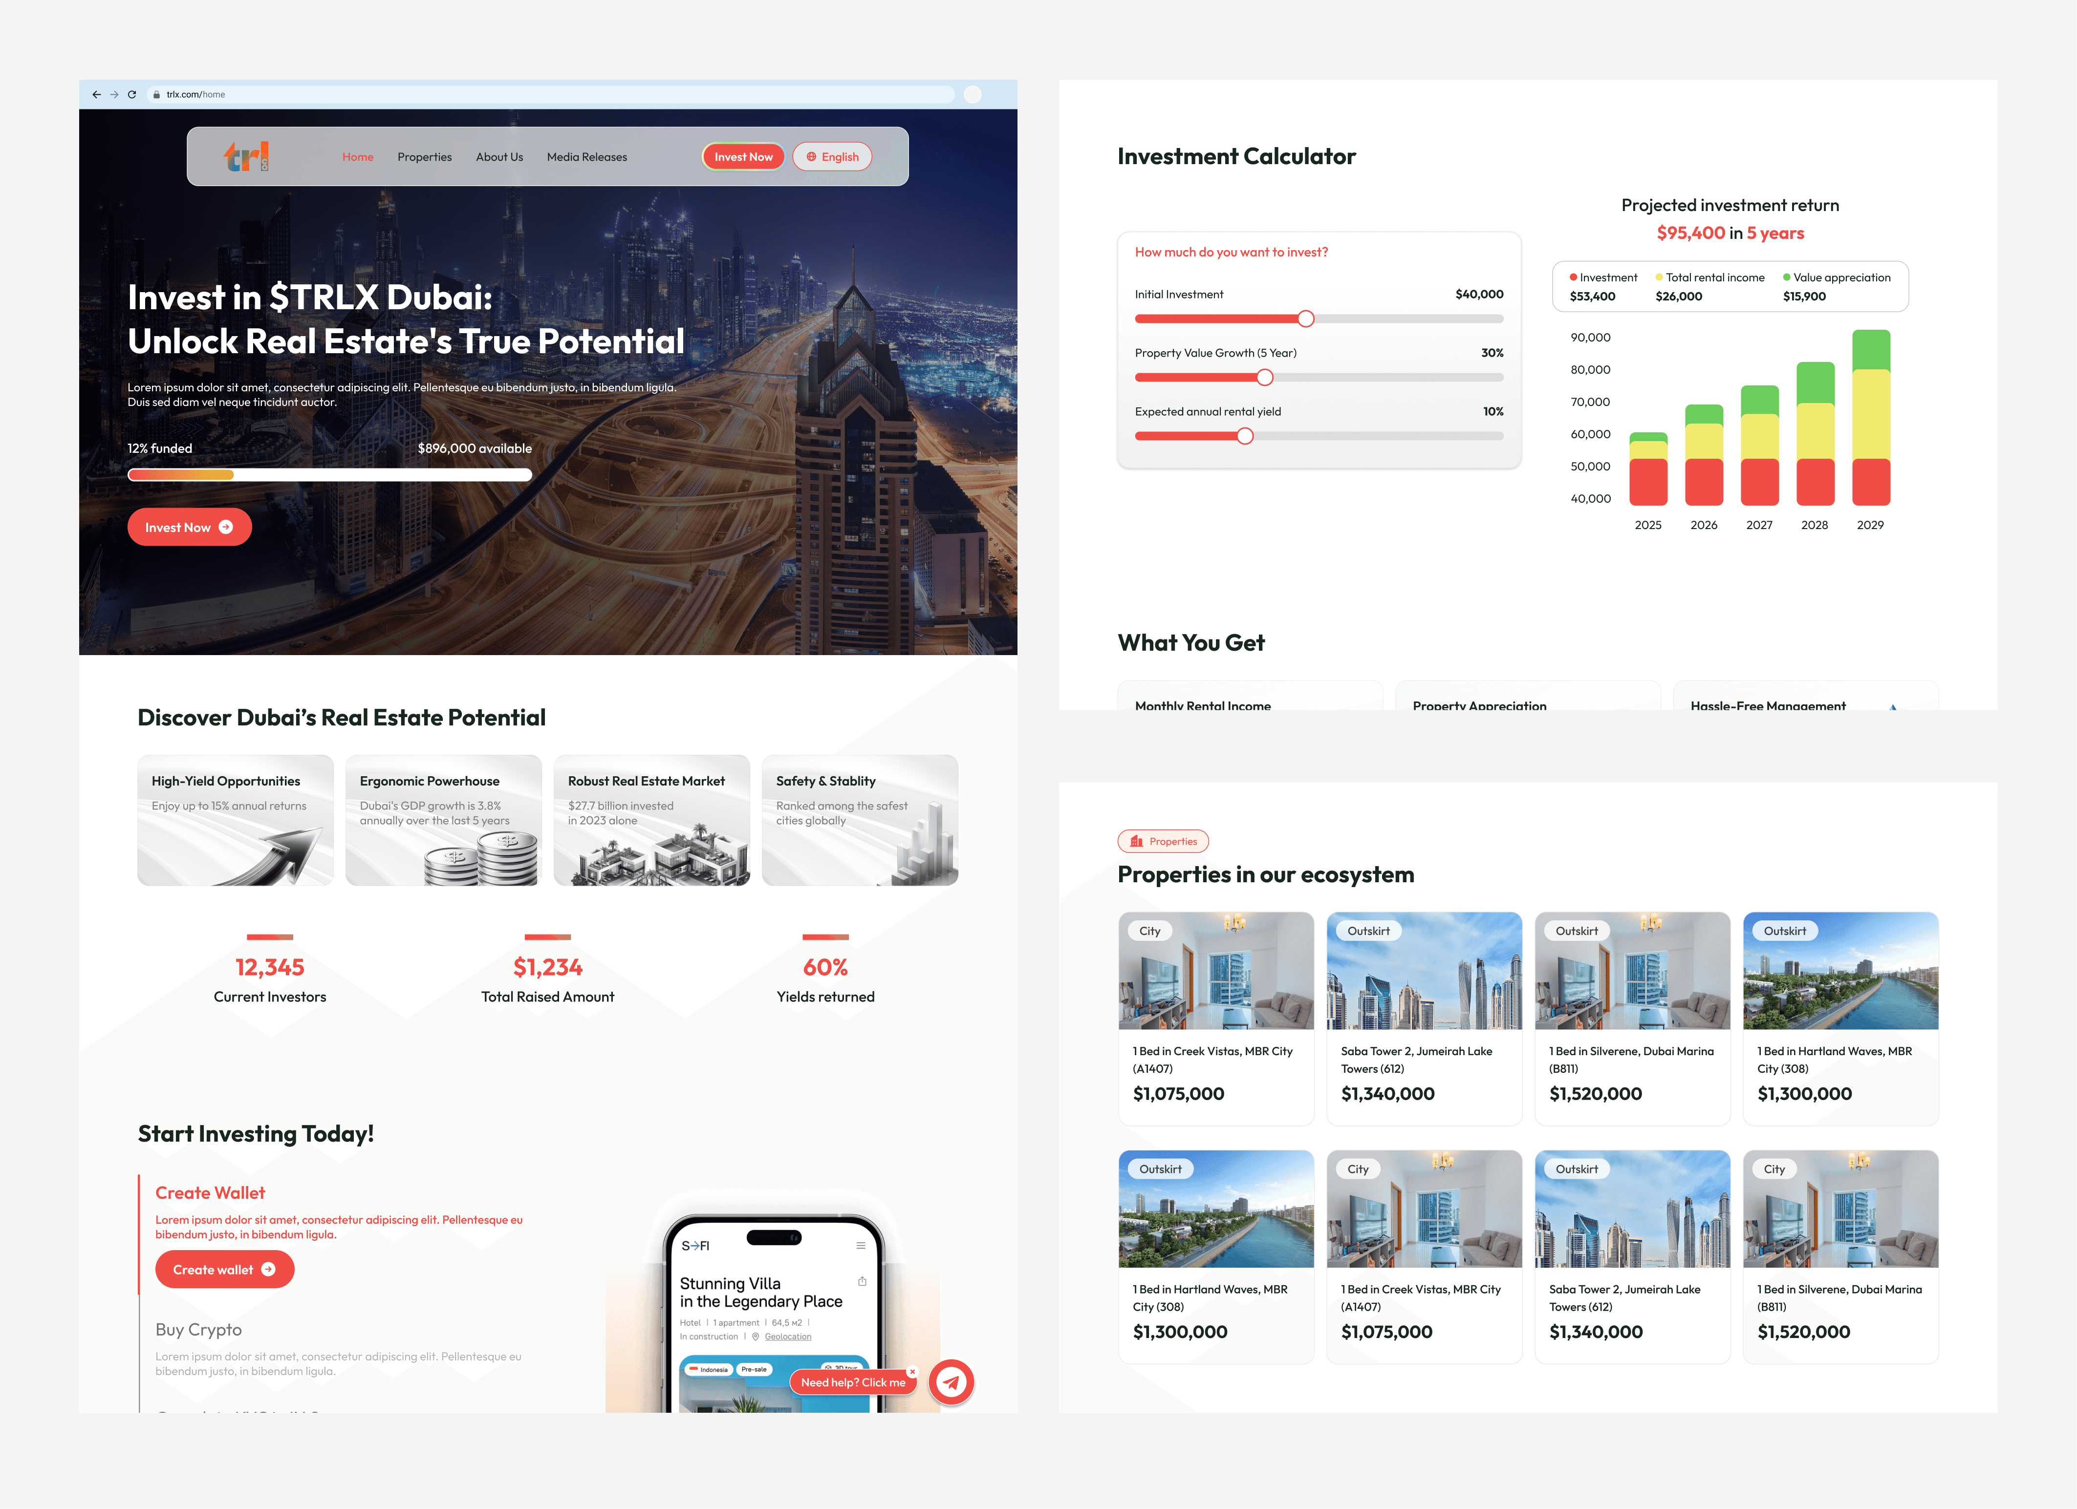Click the browser forward arrow
This screenshot has height=1509, width=2077.
114,94
